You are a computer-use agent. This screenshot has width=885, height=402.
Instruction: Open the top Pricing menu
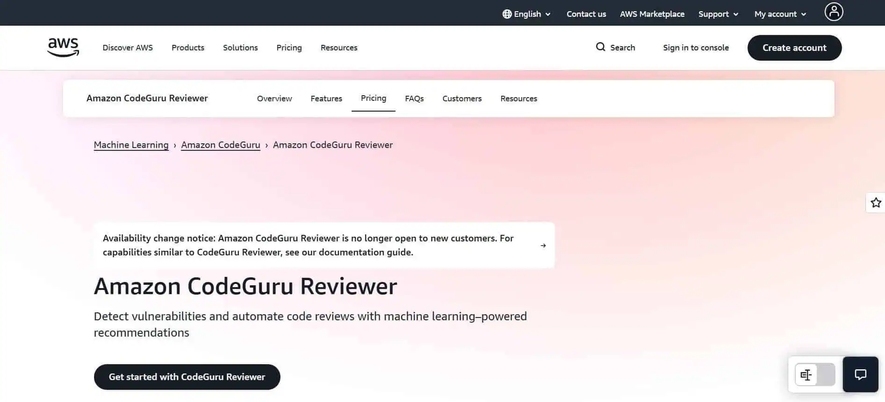click(289, 48)
